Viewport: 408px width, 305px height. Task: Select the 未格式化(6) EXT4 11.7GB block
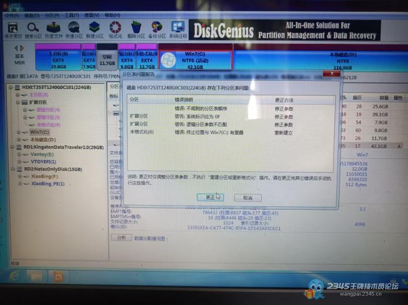coord(147,58)
